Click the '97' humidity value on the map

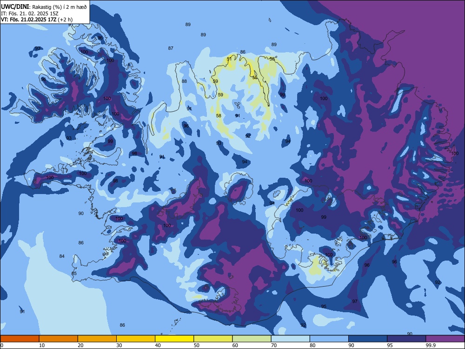point(355,301)
